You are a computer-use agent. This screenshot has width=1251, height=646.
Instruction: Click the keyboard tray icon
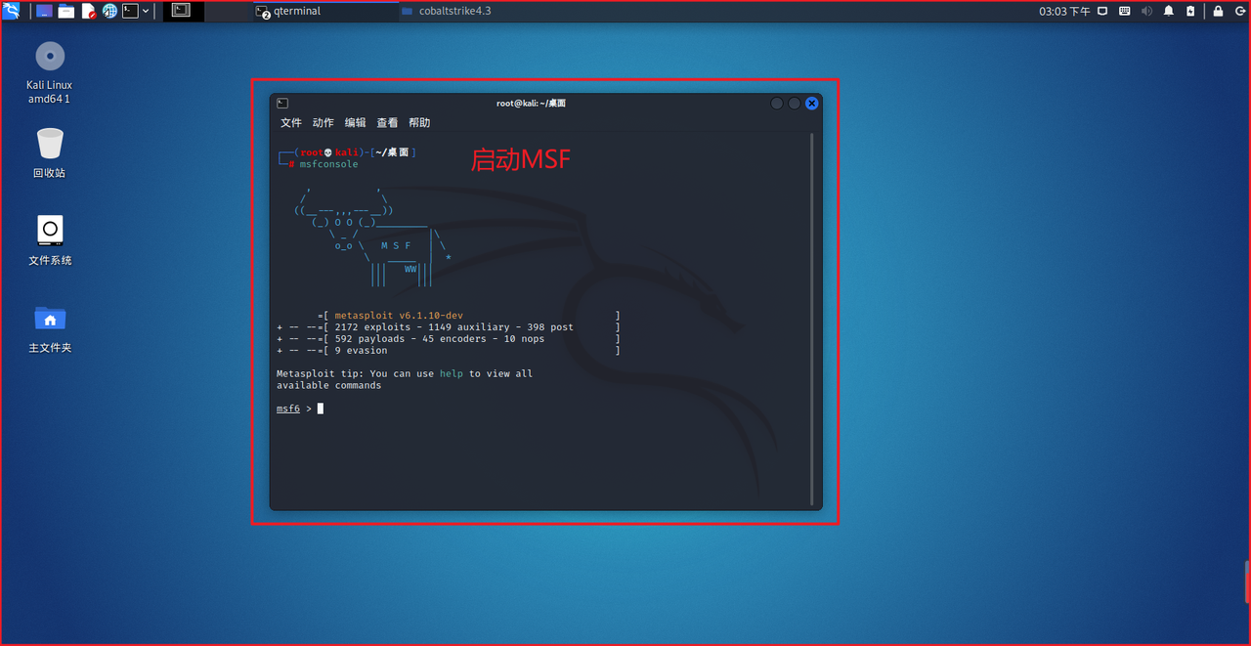1124,11
